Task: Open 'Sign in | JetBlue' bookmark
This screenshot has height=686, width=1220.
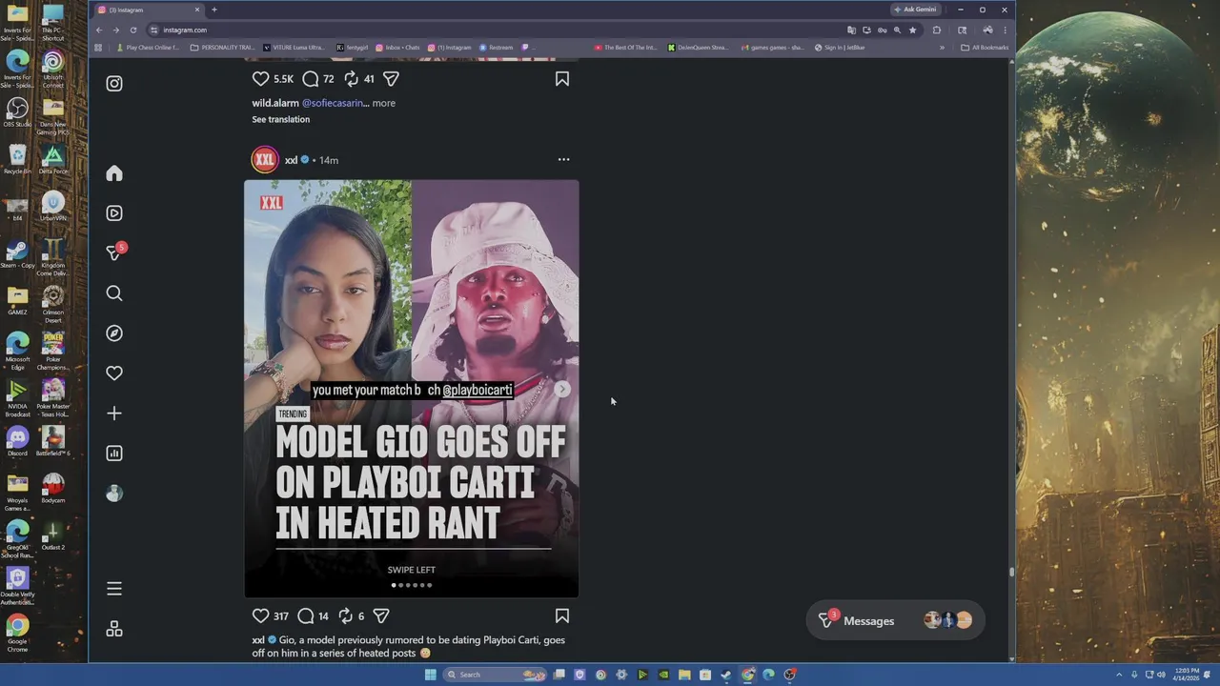Action: coord(840,48)
